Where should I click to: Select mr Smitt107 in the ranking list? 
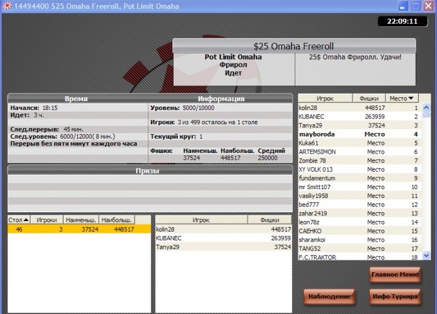tap(359, 187)
